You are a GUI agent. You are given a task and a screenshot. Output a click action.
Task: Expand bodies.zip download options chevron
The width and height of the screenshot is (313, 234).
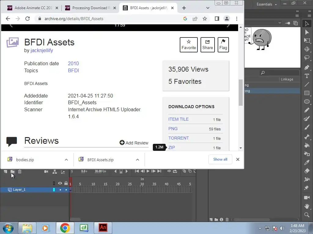click(66, 160)
